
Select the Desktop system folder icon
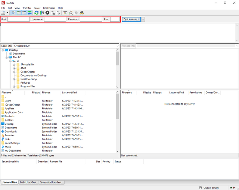pos(3,124)
